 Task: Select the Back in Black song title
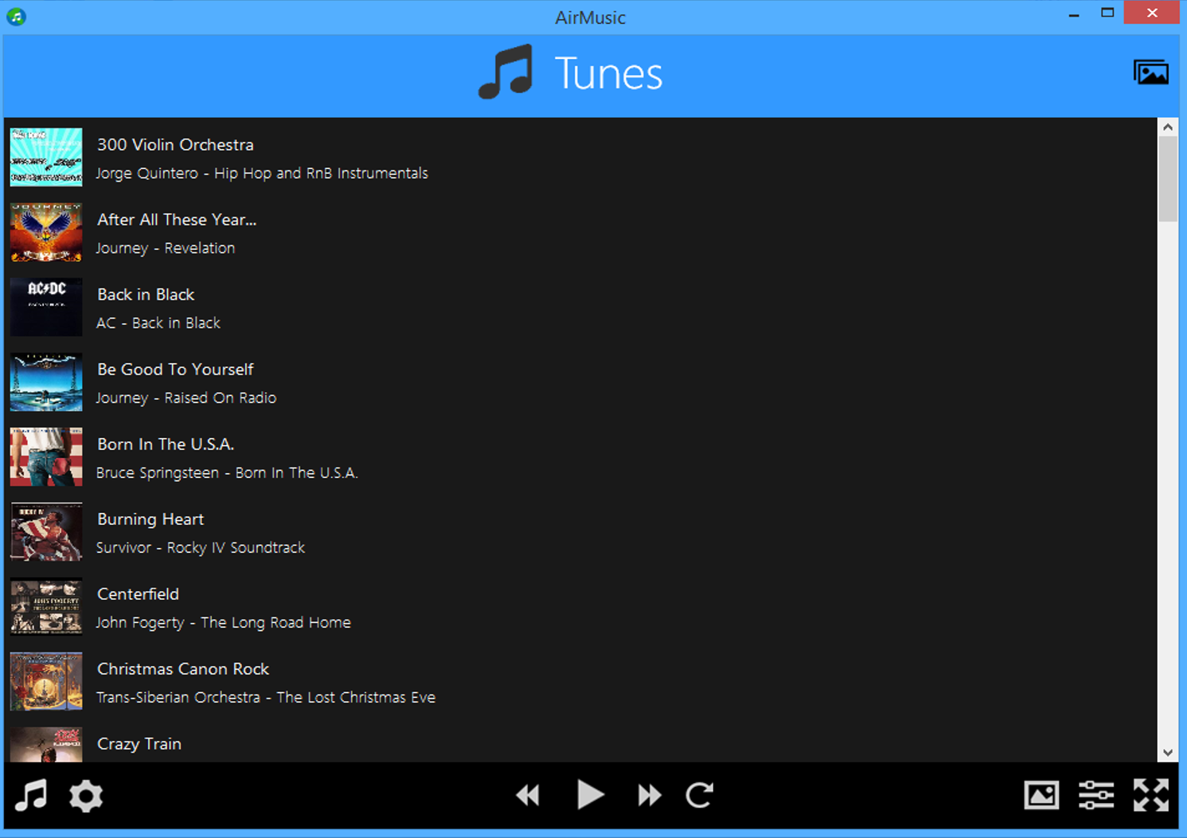point(146,295)
